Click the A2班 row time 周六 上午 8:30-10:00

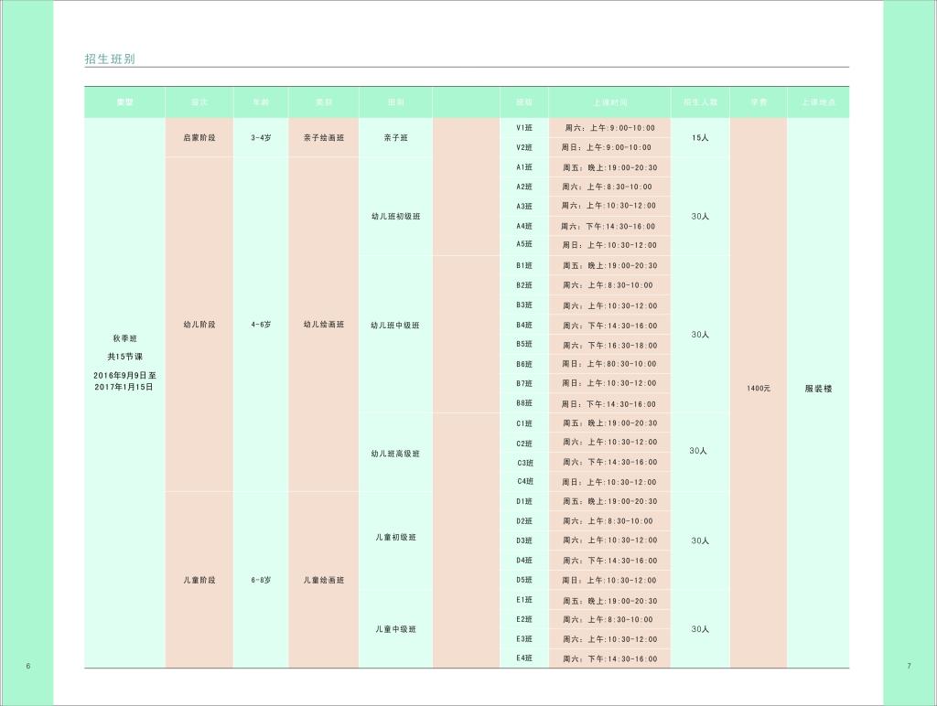(x=608, y=187)
